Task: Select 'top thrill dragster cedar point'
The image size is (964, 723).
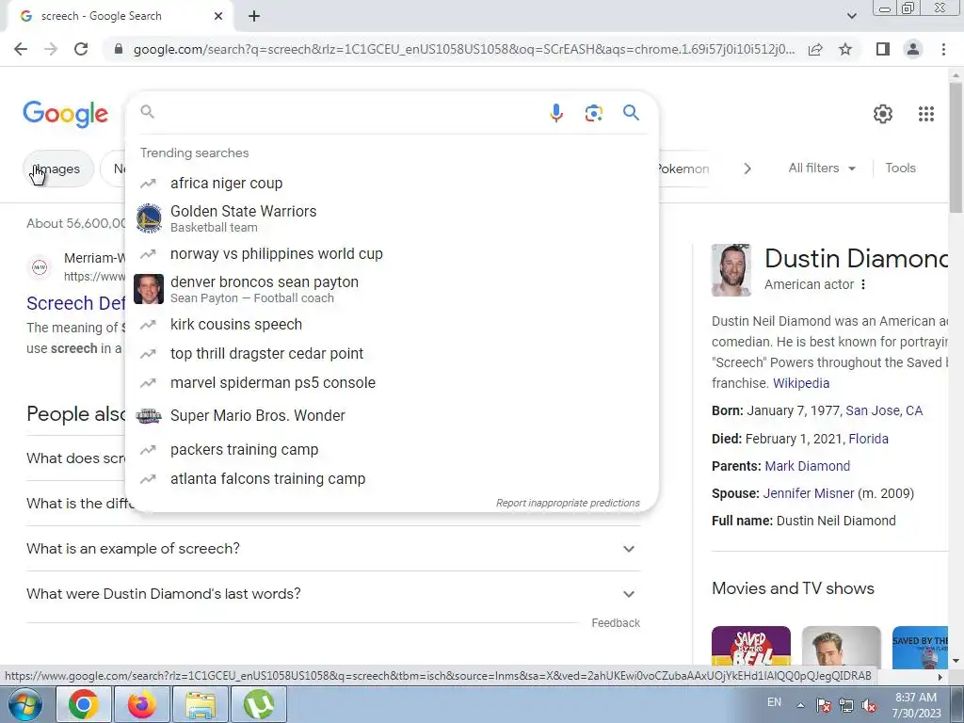Action: (x=392, y=354)
